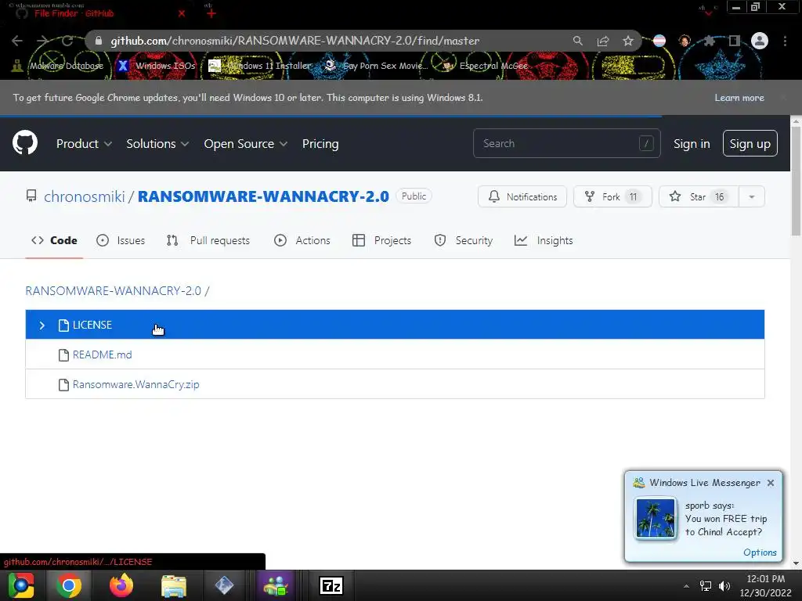The image size is (802, 601).
Task: Open File Explorer from the taskbar
Action: 174,585
